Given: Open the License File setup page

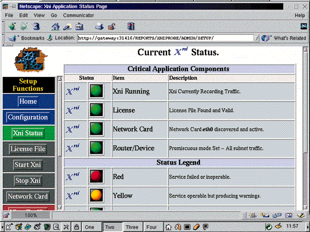Looking at the screenshot, I should click(x=27, y=149).
